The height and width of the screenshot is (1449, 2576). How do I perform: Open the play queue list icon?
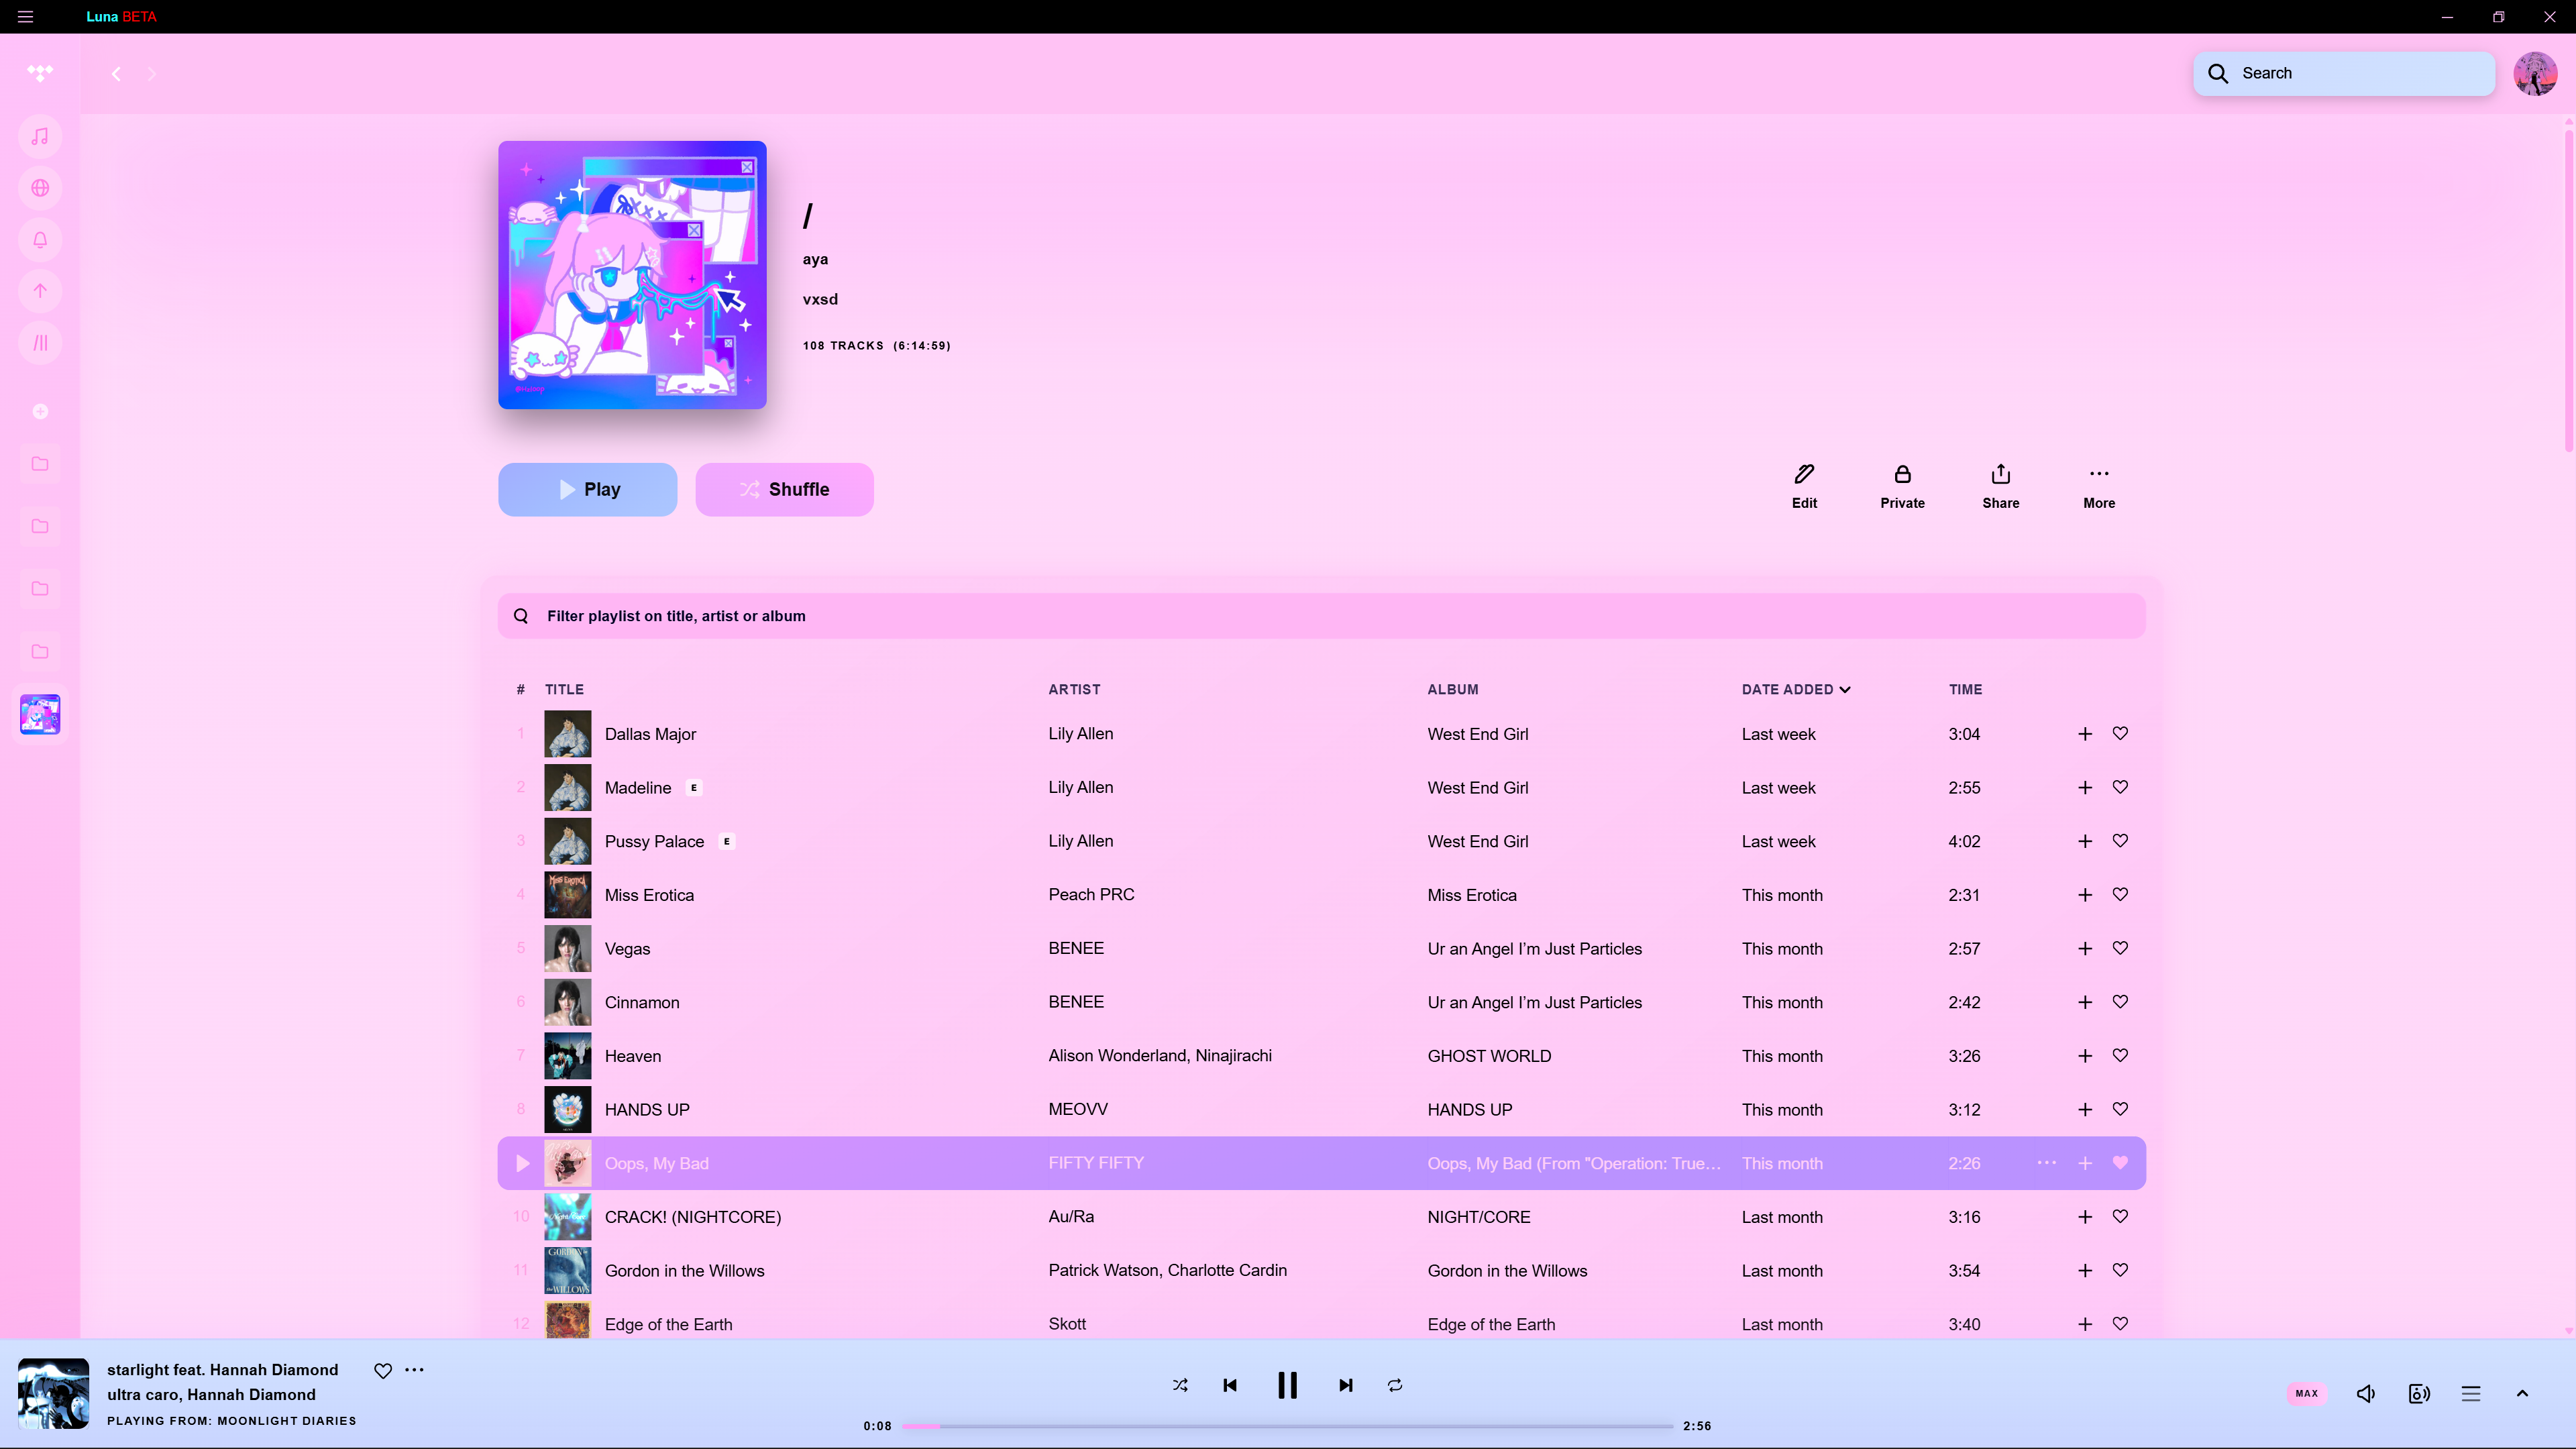point(2471,1393)
